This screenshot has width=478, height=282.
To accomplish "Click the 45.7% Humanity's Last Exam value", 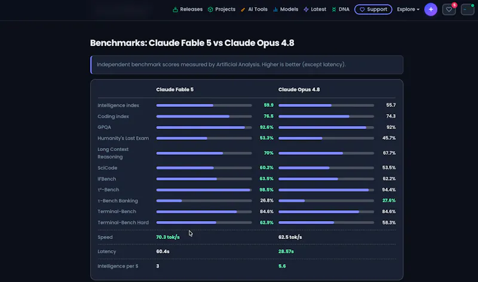I will tap(389, 138).
